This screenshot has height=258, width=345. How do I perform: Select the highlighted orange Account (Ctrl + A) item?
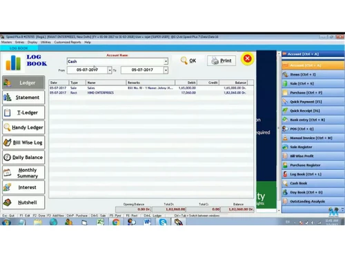click(x=313, y=65)
